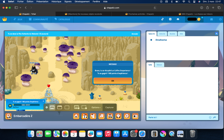The image size is (224, 140).
Task: Toggle Safari sidebar button
Action: pyautogui.click(x=16, y=8)
